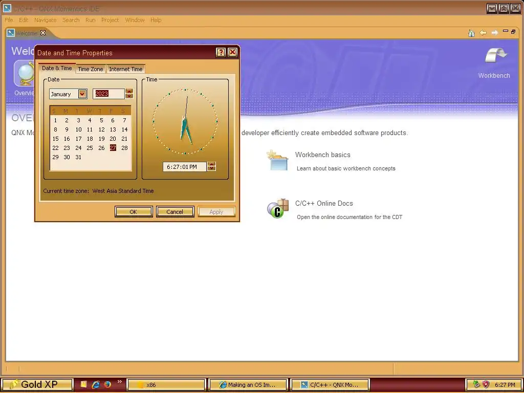
Task: Open the Help menu
Action: (156, 20)
